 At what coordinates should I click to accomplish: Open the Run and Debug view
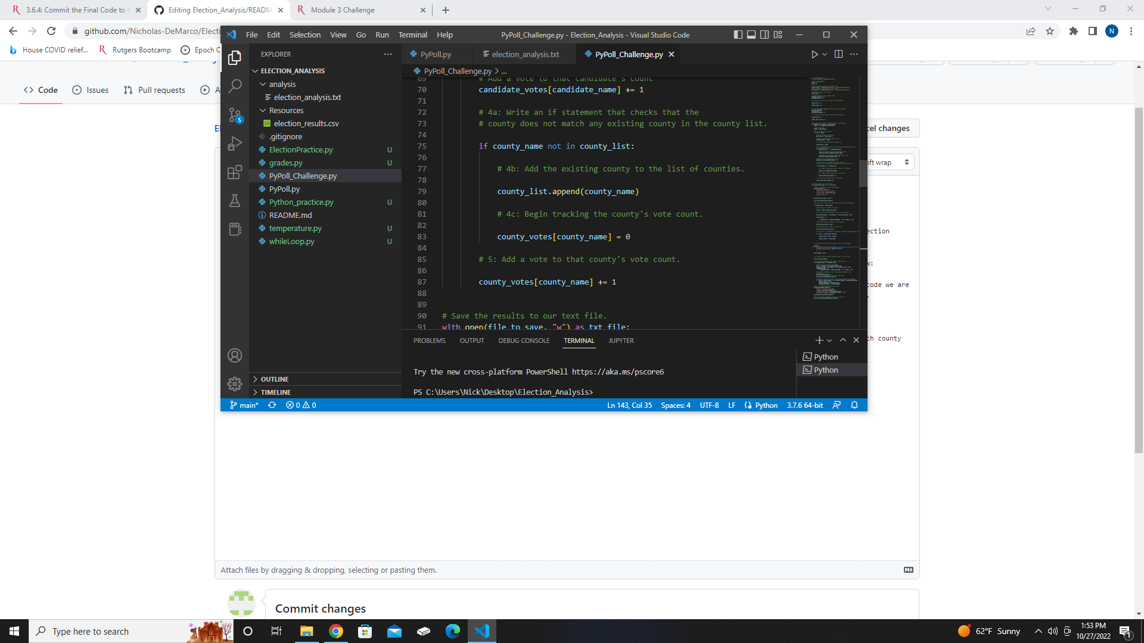(x=235, y=143)
